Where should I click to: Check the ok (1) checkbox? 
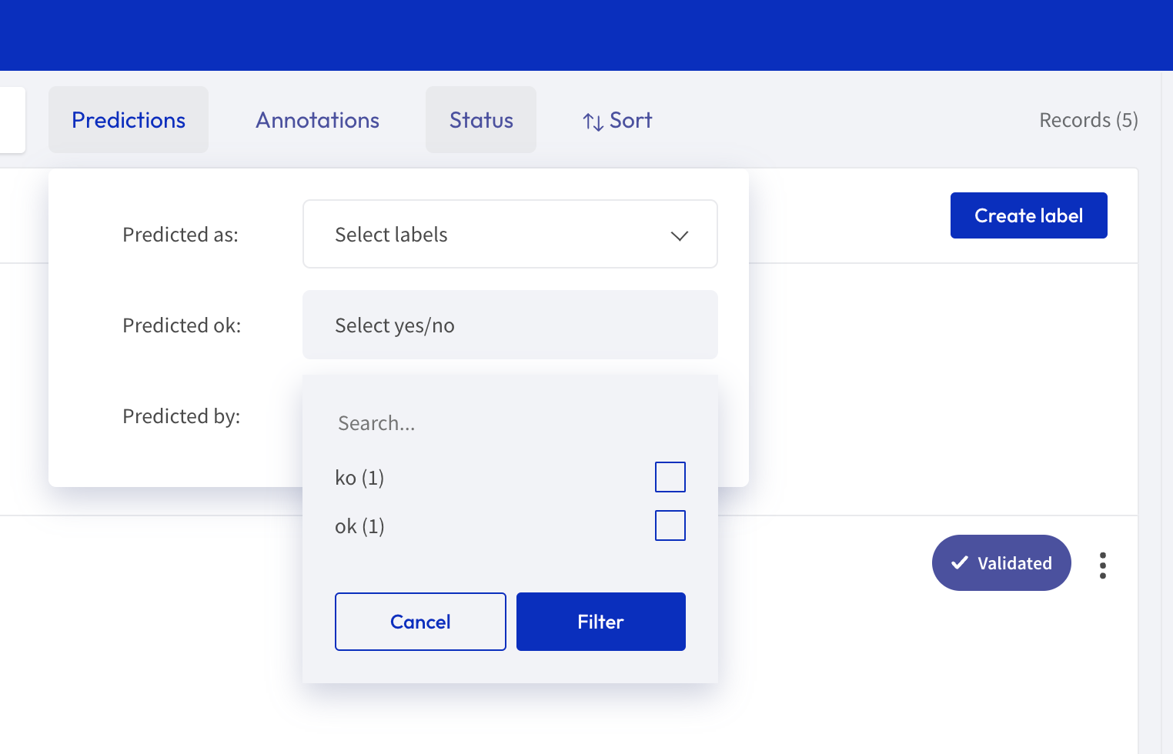(x=670, y=525)
